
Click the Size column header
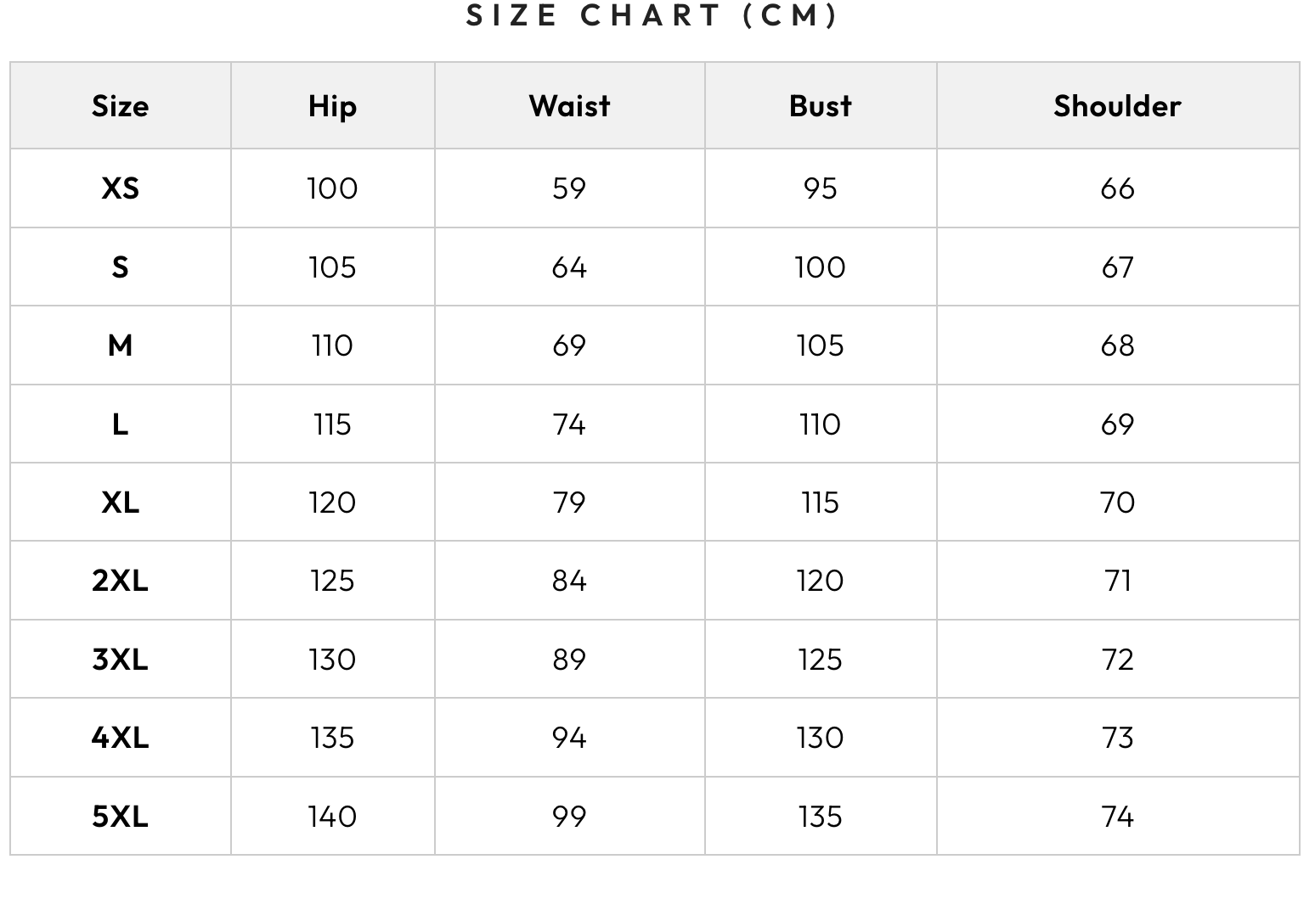click(120, 106)
